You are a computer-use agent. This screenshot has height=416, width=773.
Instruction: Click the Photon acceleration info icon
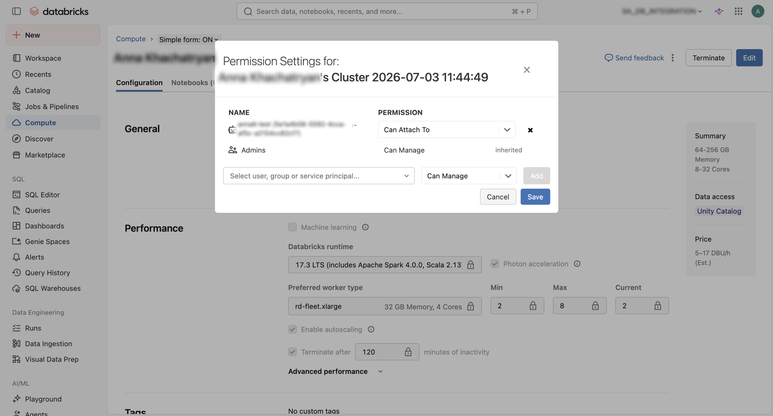[577, 264]
